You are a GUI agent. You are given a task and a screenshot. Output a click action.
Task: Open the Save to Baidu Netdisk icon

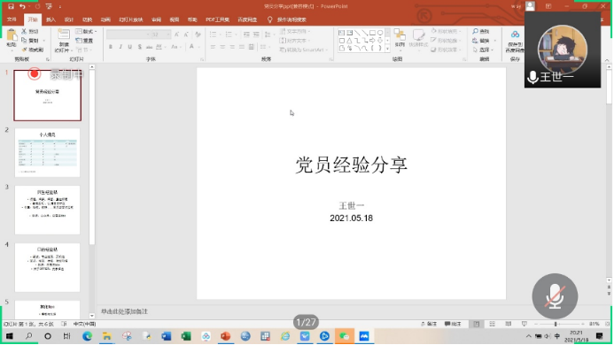click(515, 41)
